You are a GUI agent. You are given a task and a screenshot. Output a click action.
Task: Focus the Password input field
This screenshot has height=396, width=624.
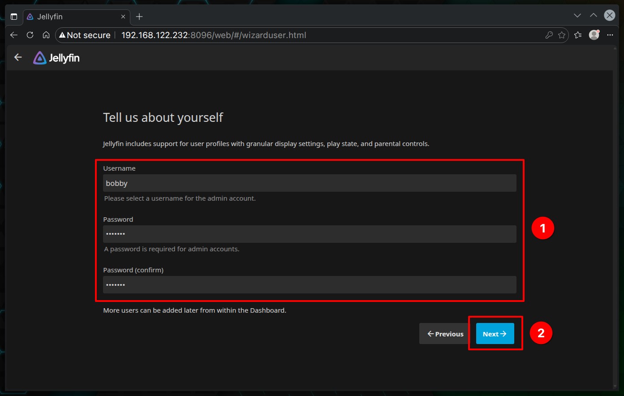(x=309, y=234)
